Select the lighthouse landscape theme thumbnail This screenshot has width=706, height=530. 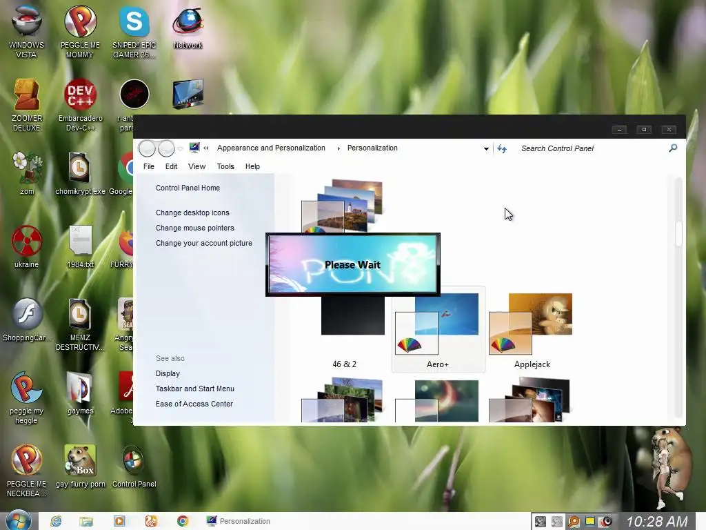click(342, 206)
